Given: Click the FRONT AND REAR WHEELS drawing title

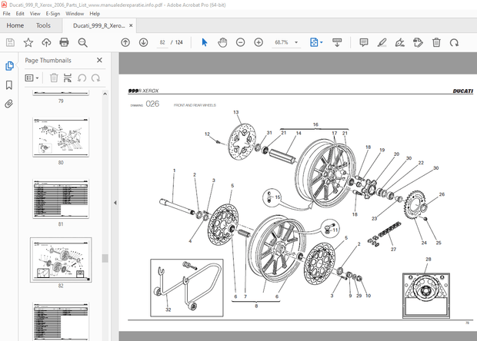Looking at the screenshot, I should click(x=195, y=105).
